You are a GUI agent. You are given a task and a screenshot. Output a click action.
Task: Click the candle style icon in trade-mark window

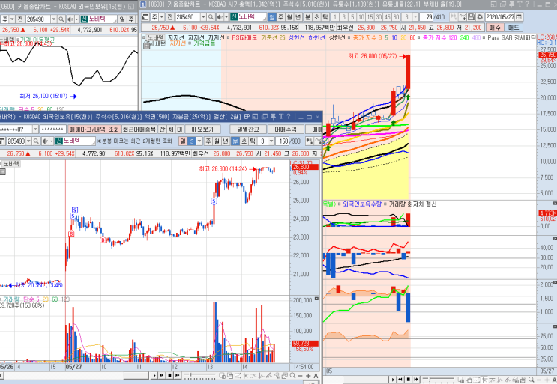click(310, 141)
